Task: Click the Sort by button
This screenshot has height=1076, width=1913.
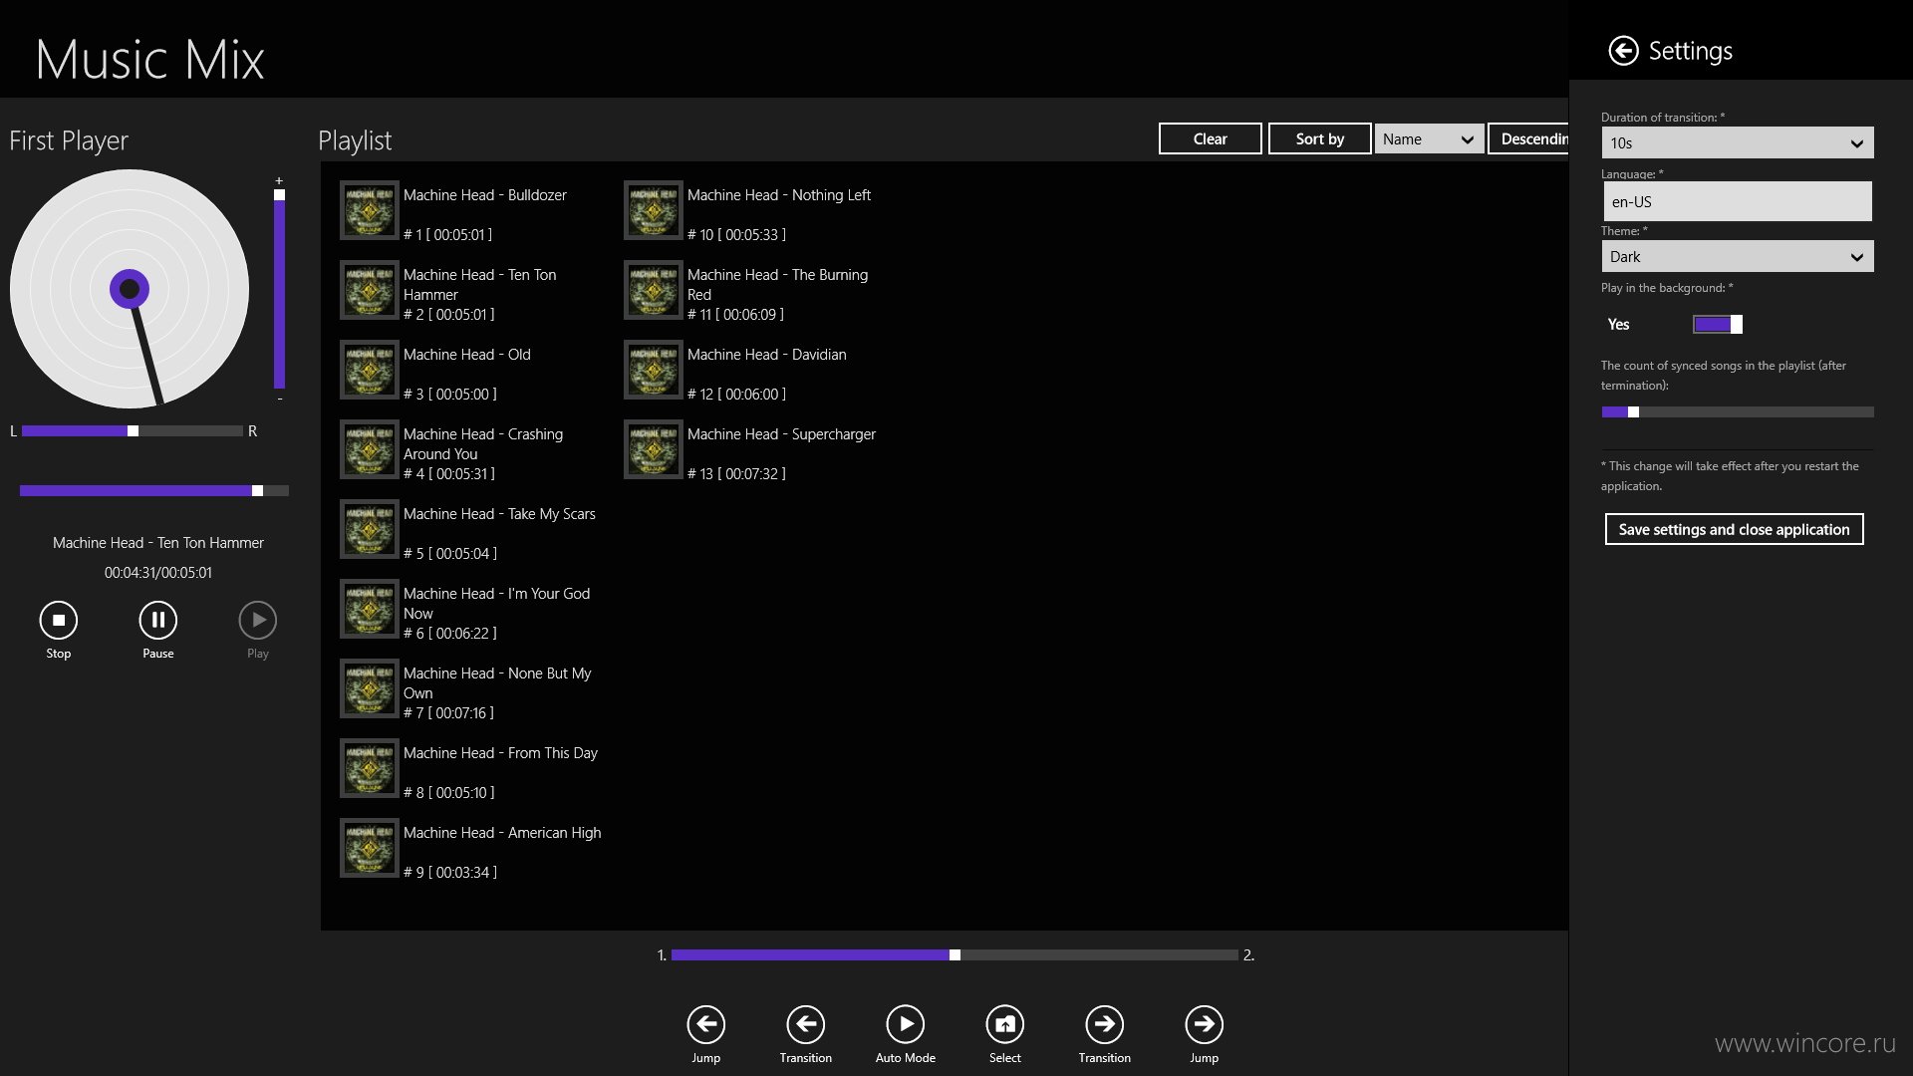Action: 1320,138
